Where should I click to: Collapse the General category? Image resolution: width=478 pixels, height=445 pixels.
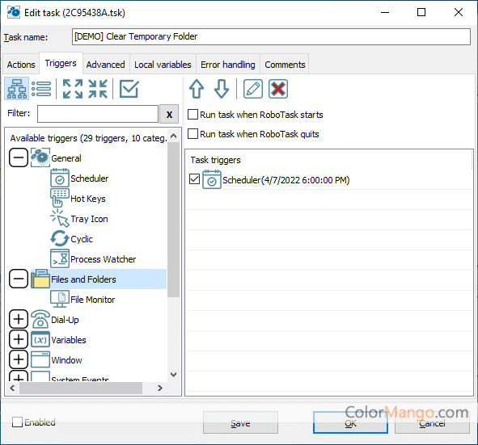19,157
